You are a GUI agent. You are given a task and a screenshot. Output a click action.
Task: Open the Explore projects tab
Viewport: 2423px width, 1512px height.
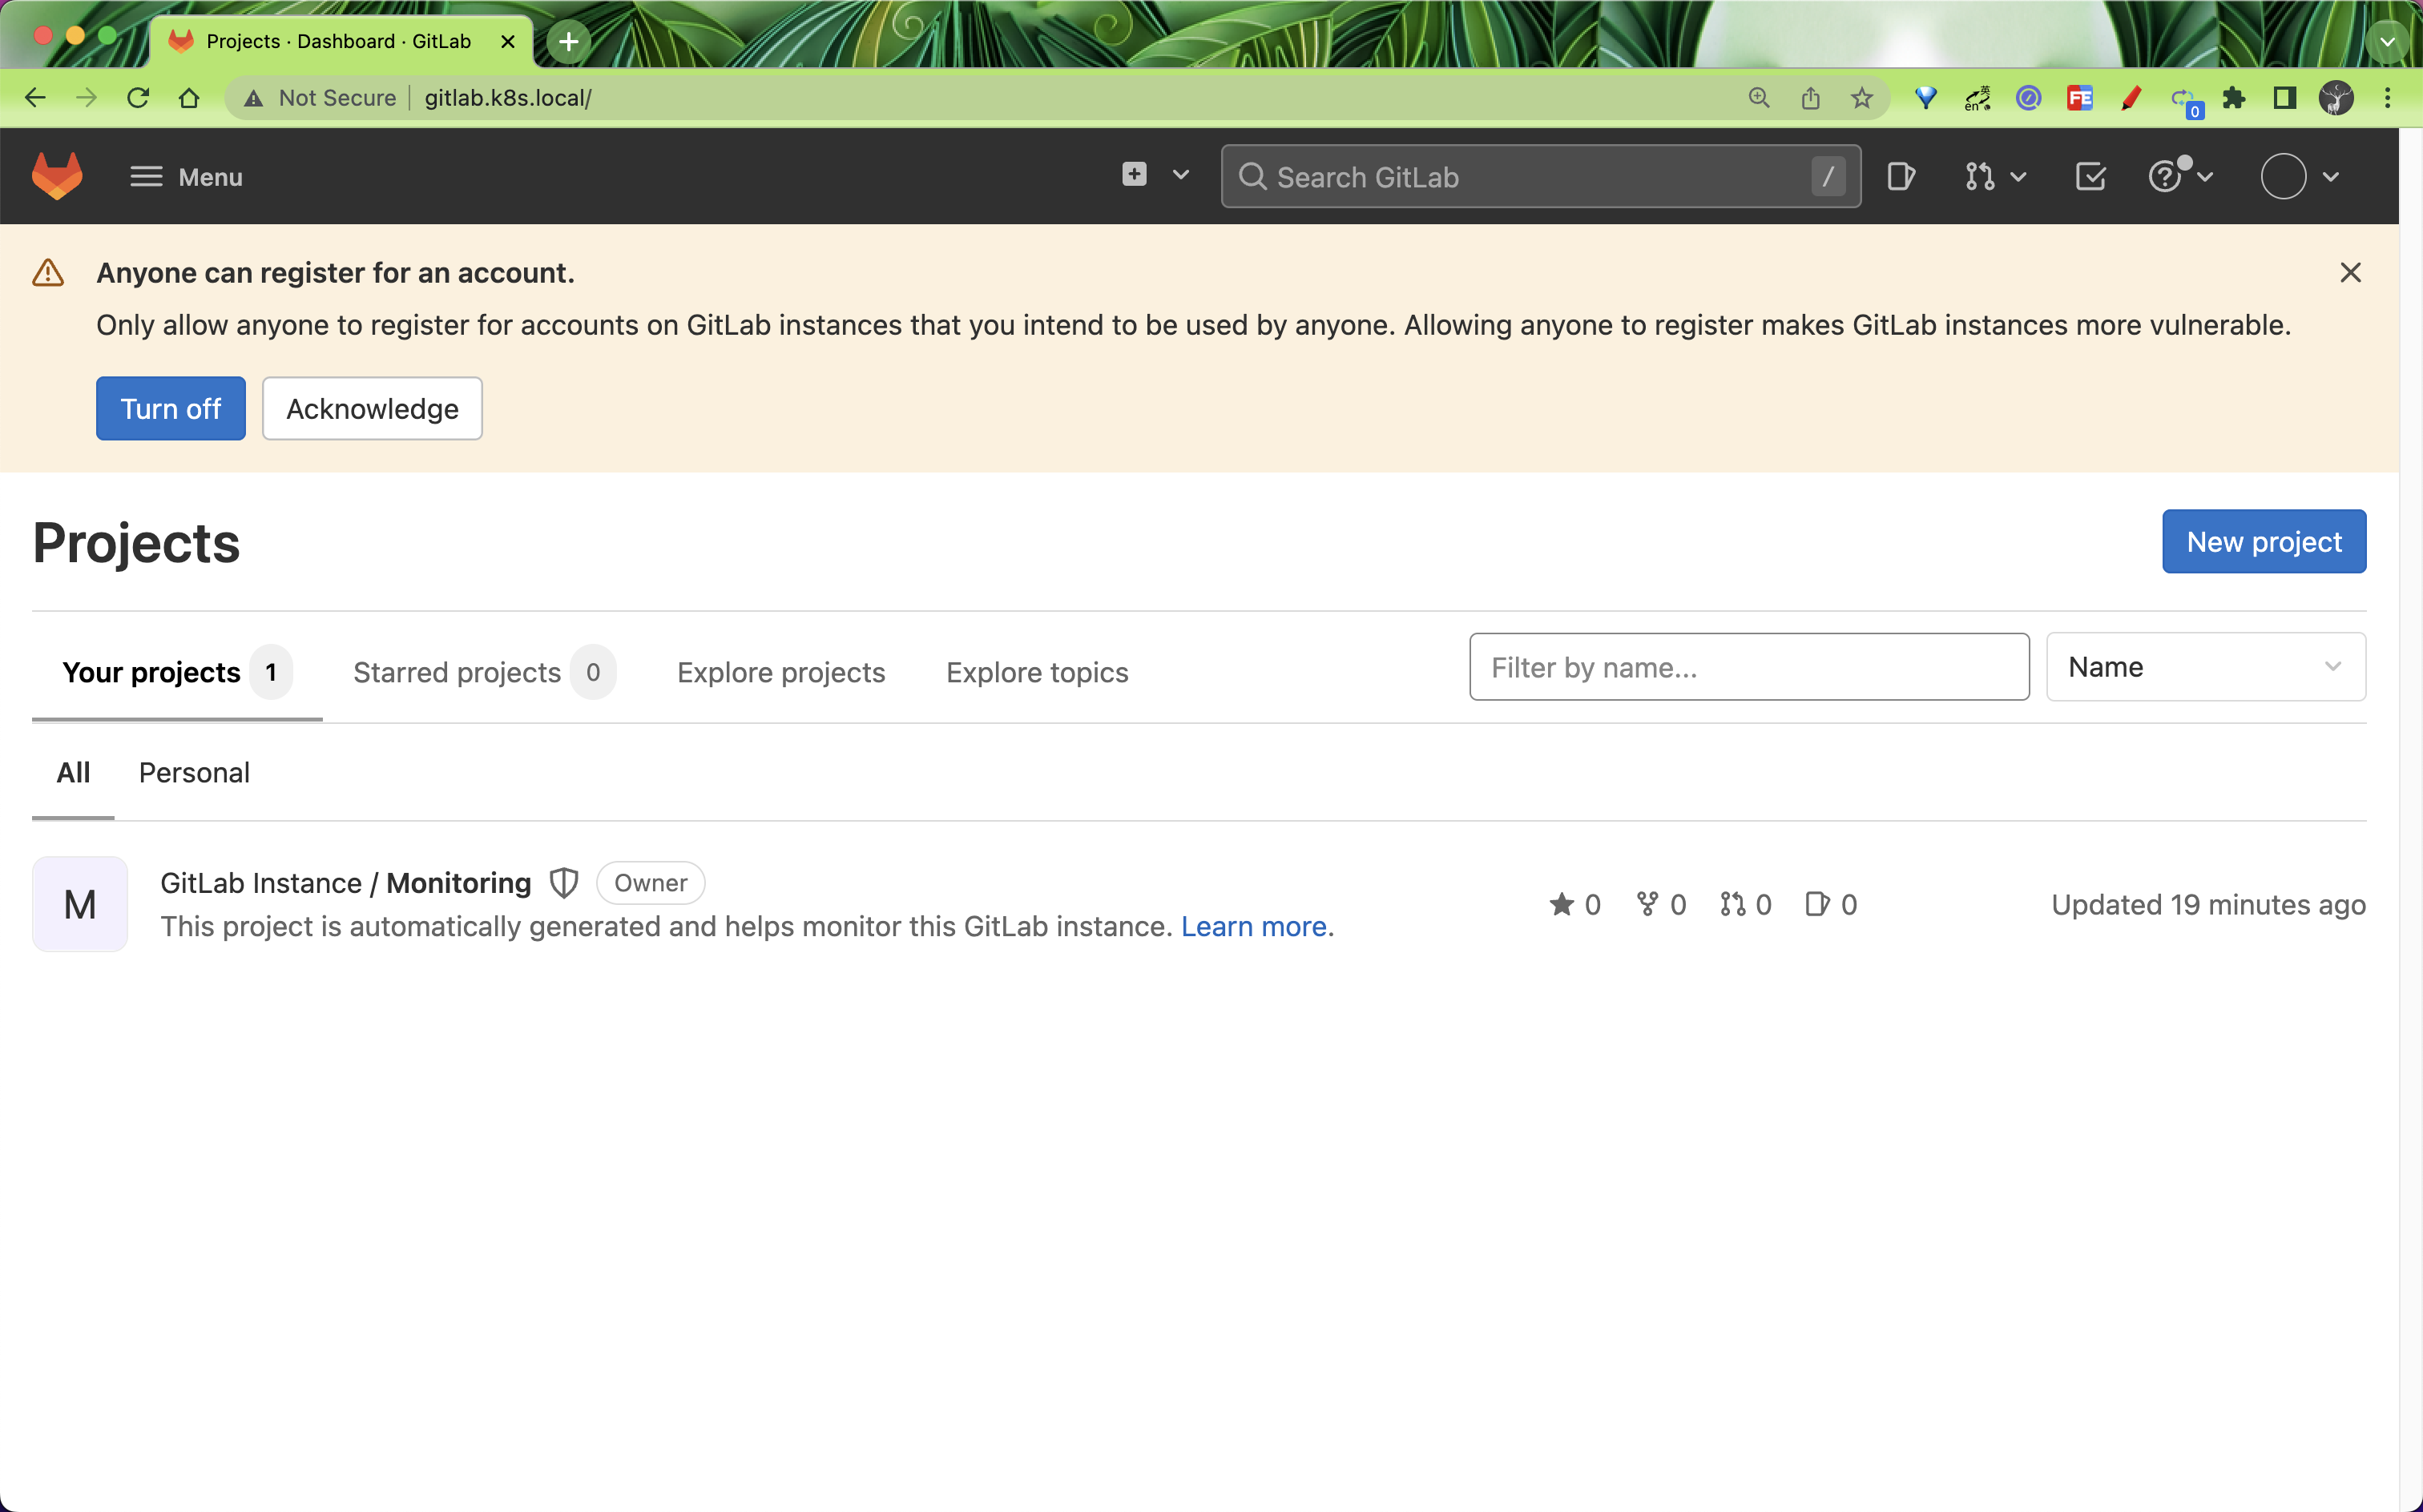click(x=781, y=672)
